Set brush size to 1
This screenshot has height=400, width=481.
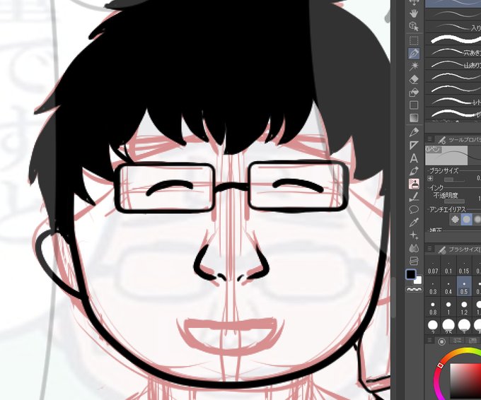point(448,308)
